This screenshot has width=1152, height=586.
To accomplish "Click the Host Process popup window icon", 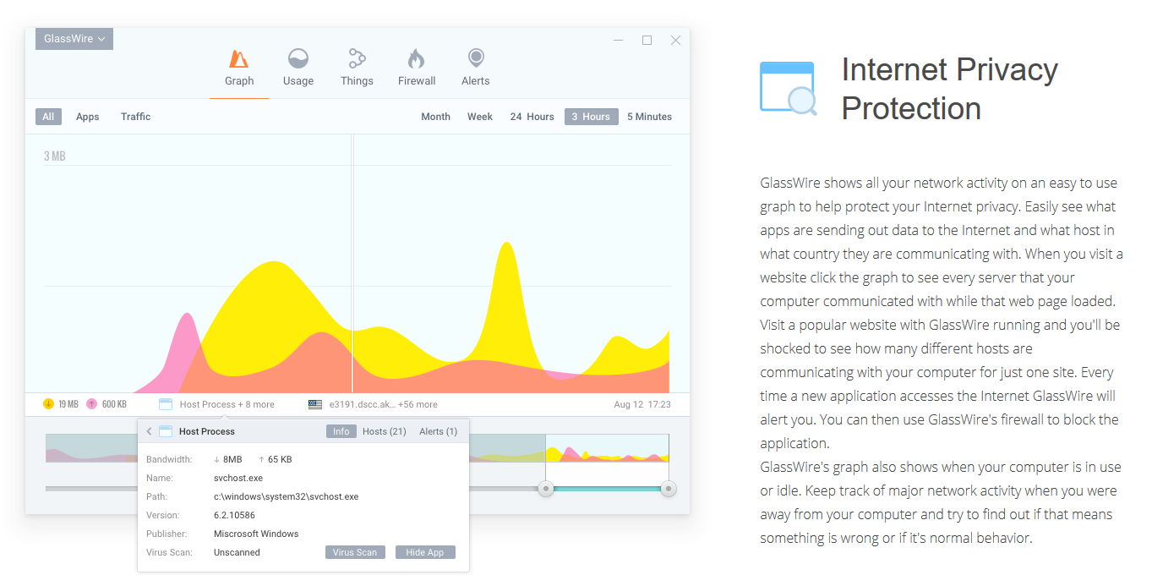I will coord(166,431).
